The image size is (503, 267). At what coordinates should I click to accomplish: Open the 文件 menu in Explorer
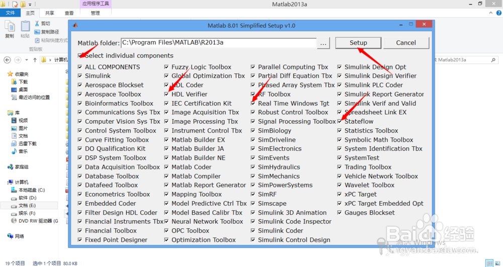pyautogui.click(x=10, y=13)
